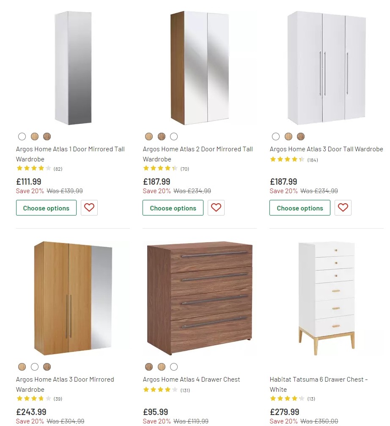Open the Argos Home Atlas 4 Drawer Chest page
This screenshot has height=426, width=390.
[192, 379]
